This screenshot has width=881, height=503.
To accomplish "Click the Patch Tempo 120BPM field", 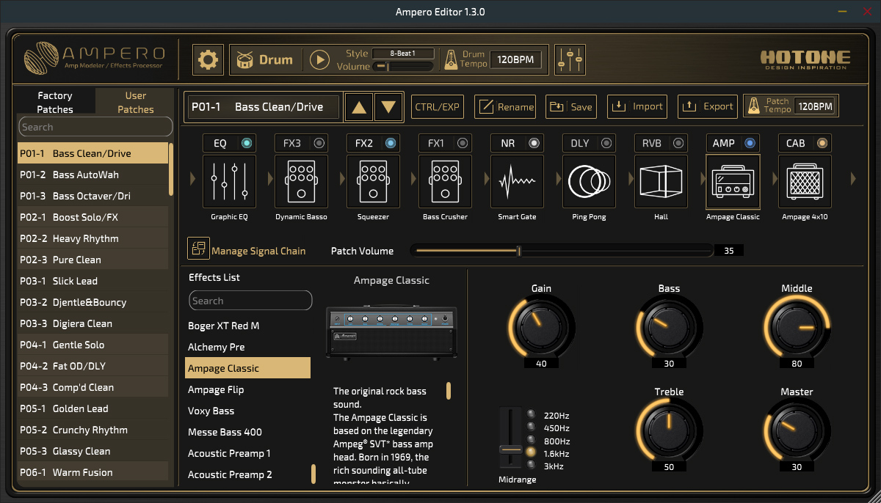I will (x=815, y=106).
